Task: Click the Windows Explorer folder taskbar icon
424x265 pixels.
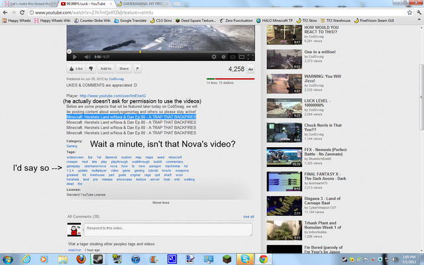Action: click(62, 259)
